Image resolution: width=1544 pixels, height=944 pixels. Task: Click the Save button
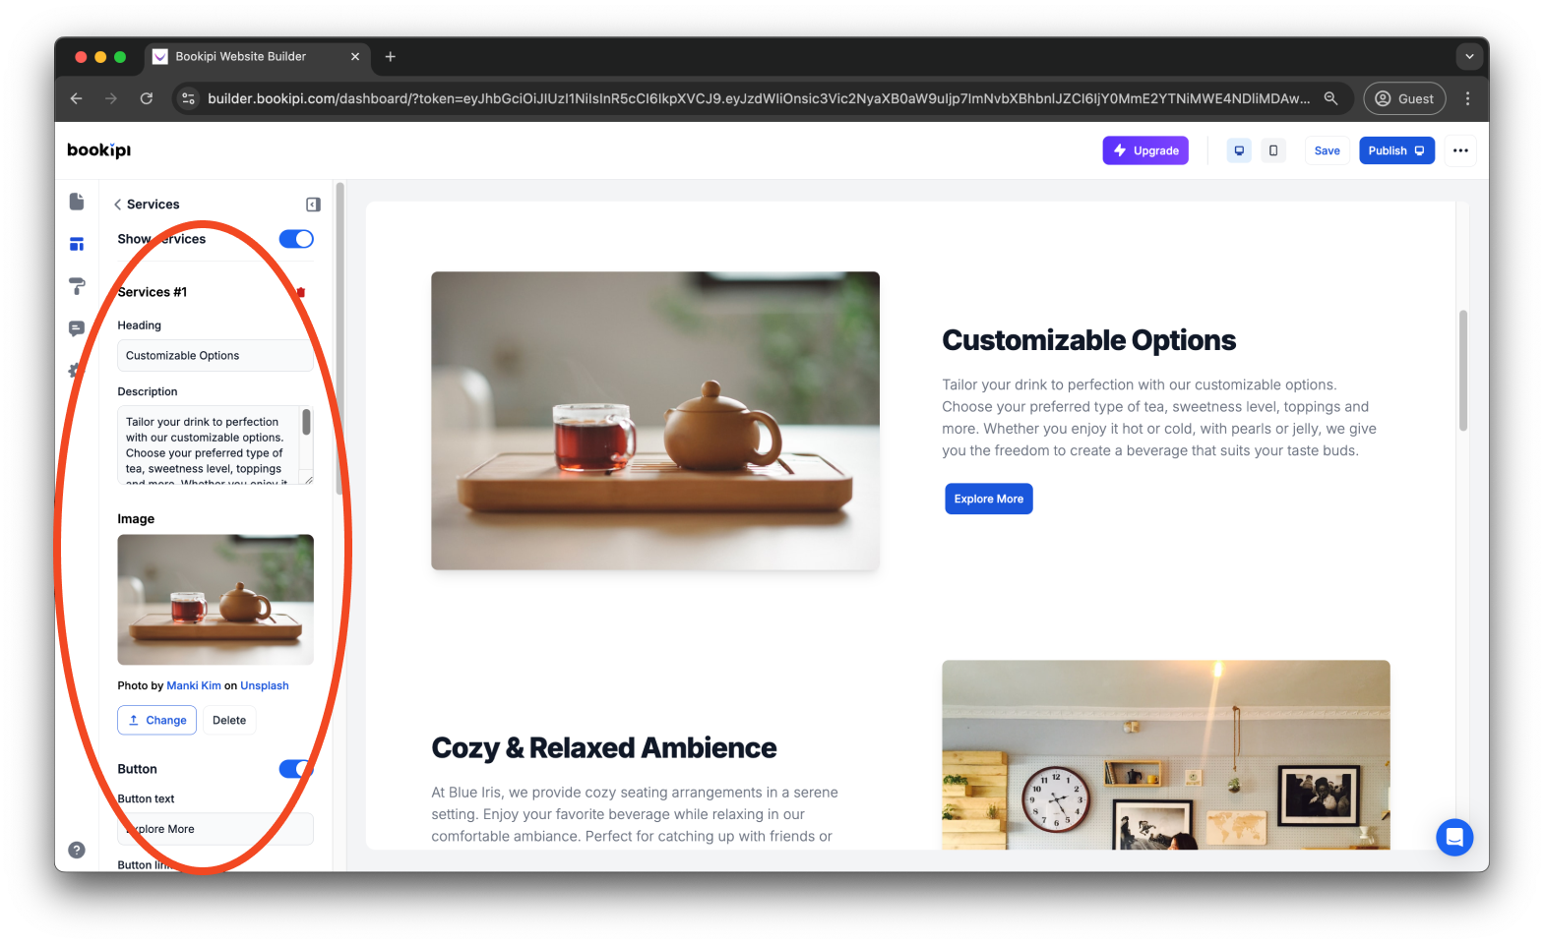point(1327,150)
